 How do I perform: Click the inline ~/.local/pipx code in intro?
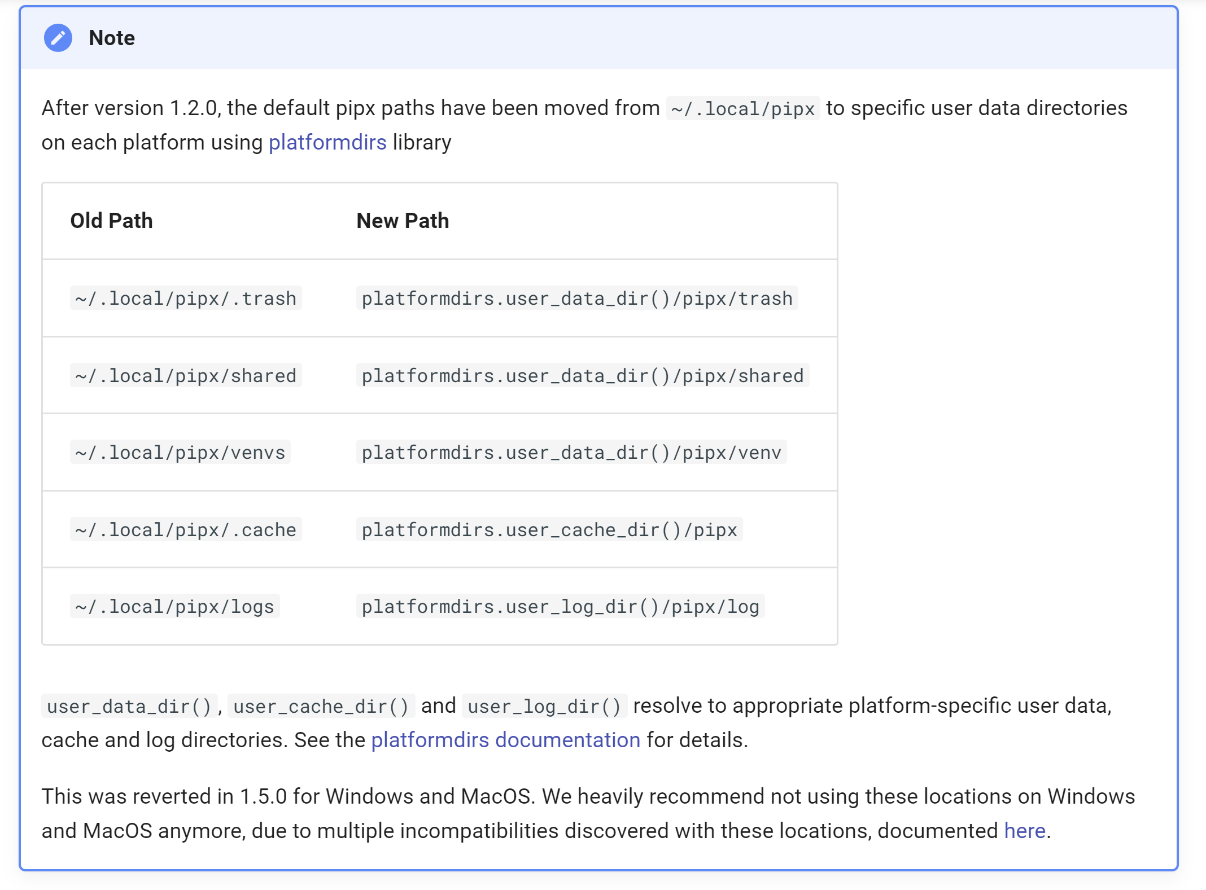tap(742, 108)
